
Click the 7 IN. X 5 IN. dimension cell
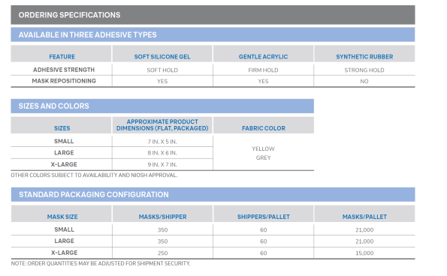(162, 142)
